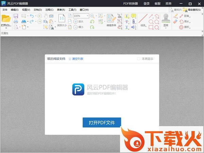Open the 工具(T) menu
The image size is (204, 153).
[72, 10]
